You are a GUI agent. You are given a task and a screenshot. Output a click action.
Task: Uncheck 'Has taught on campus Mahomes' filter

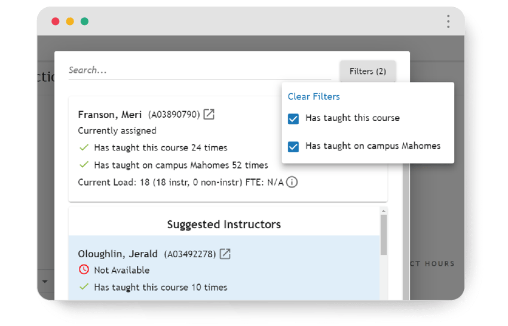[x=293, y=146]
